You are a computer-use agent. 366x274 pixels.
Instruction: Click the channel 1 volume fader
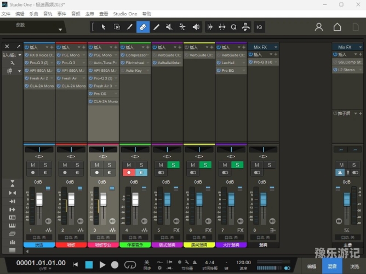click(39, 199)
